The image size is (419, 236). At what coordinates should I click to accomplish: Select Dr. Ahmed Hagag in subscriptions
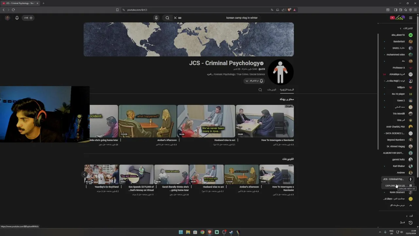point(398,147)
